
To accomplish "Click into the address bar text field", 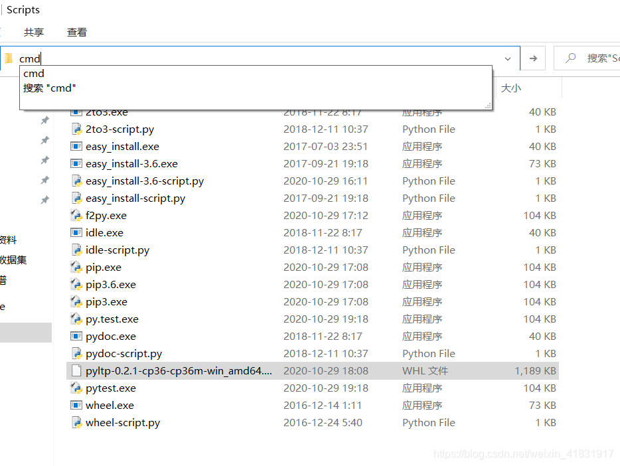I will coord(261,58).
